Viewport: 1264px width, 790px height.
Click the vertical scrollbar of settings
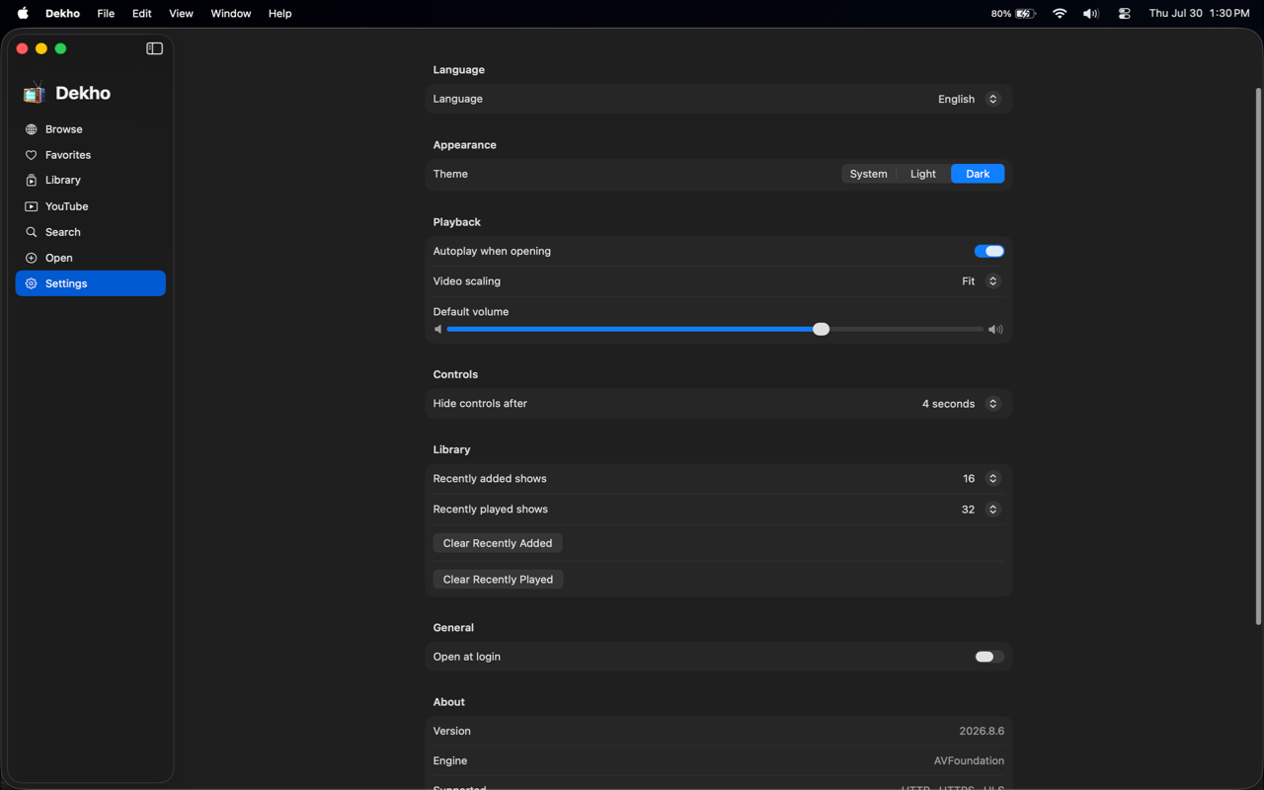pos(1257,355)
